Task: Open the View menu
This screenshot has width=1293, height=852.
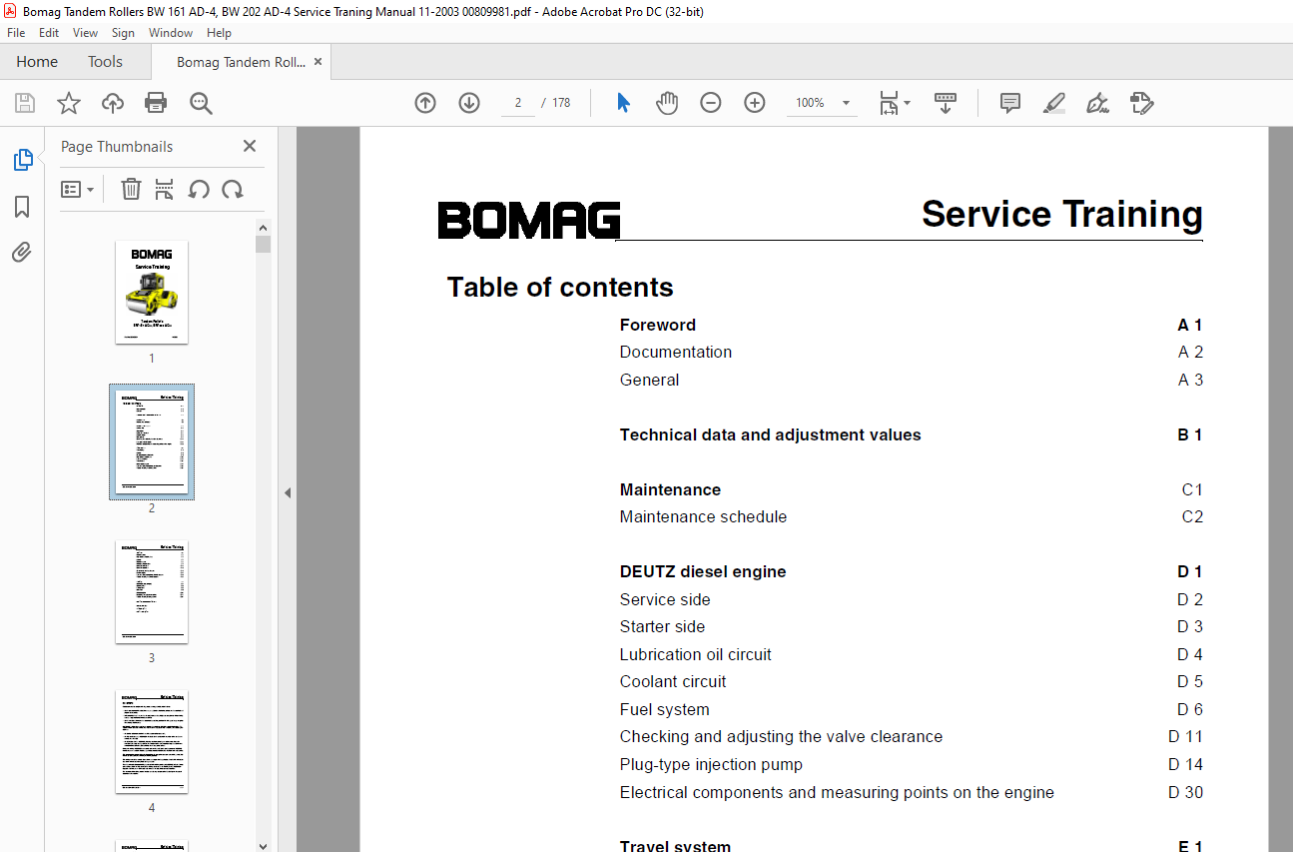Action: [x=86, y=33]
